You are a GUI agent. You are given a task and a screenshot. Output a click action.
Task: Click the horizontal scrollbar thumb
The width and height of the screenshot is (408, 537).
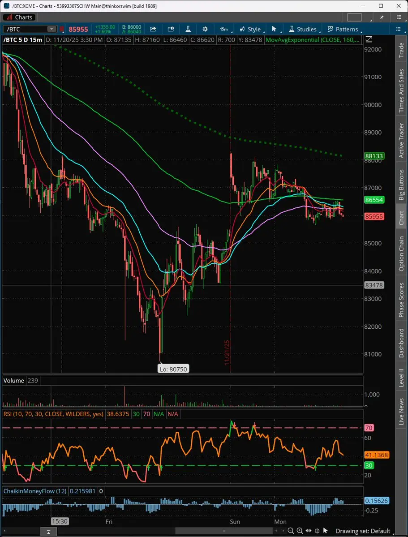tap(224, 531)
